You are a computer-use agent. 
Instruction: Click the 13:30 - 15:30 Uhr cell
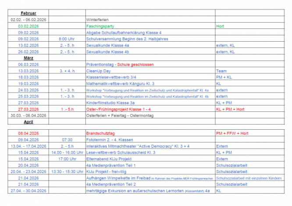[67, 172]
